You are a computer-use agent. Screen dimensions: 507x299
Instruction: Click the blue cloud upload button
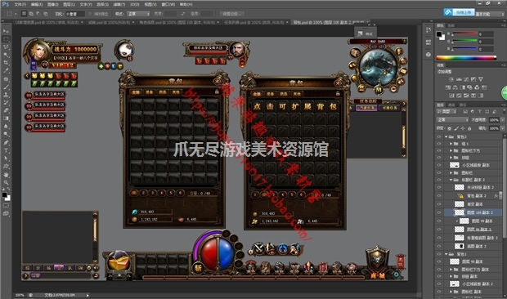pyautogui.click(x=460, y=12)
